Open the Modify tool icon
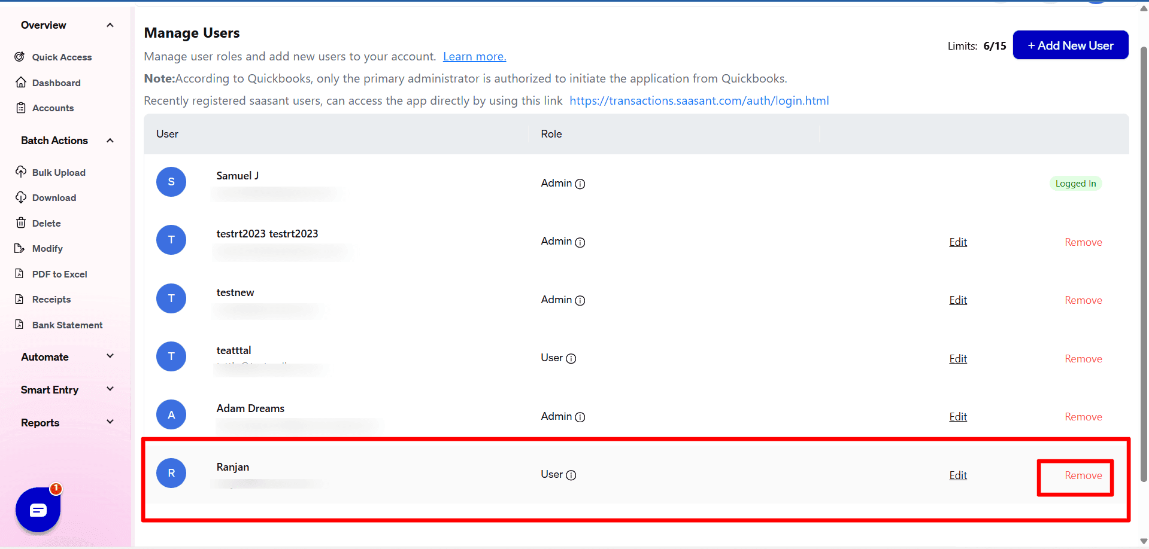Screen dimensions: 1149x549 tap(20, 248)
